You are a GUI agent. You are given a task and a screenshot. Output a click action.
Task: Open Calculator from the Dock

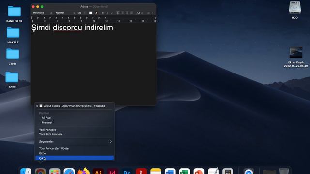point(228,171)
